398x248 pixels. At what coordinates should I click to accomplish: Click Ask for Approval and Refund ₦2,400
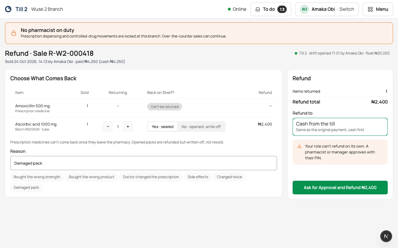tap(340, 188)
